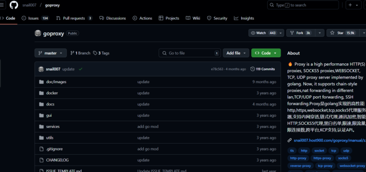The width and height of the screenshot is (366, 172).
Task: Switch to the Code tab
Action: pos(8,18)
